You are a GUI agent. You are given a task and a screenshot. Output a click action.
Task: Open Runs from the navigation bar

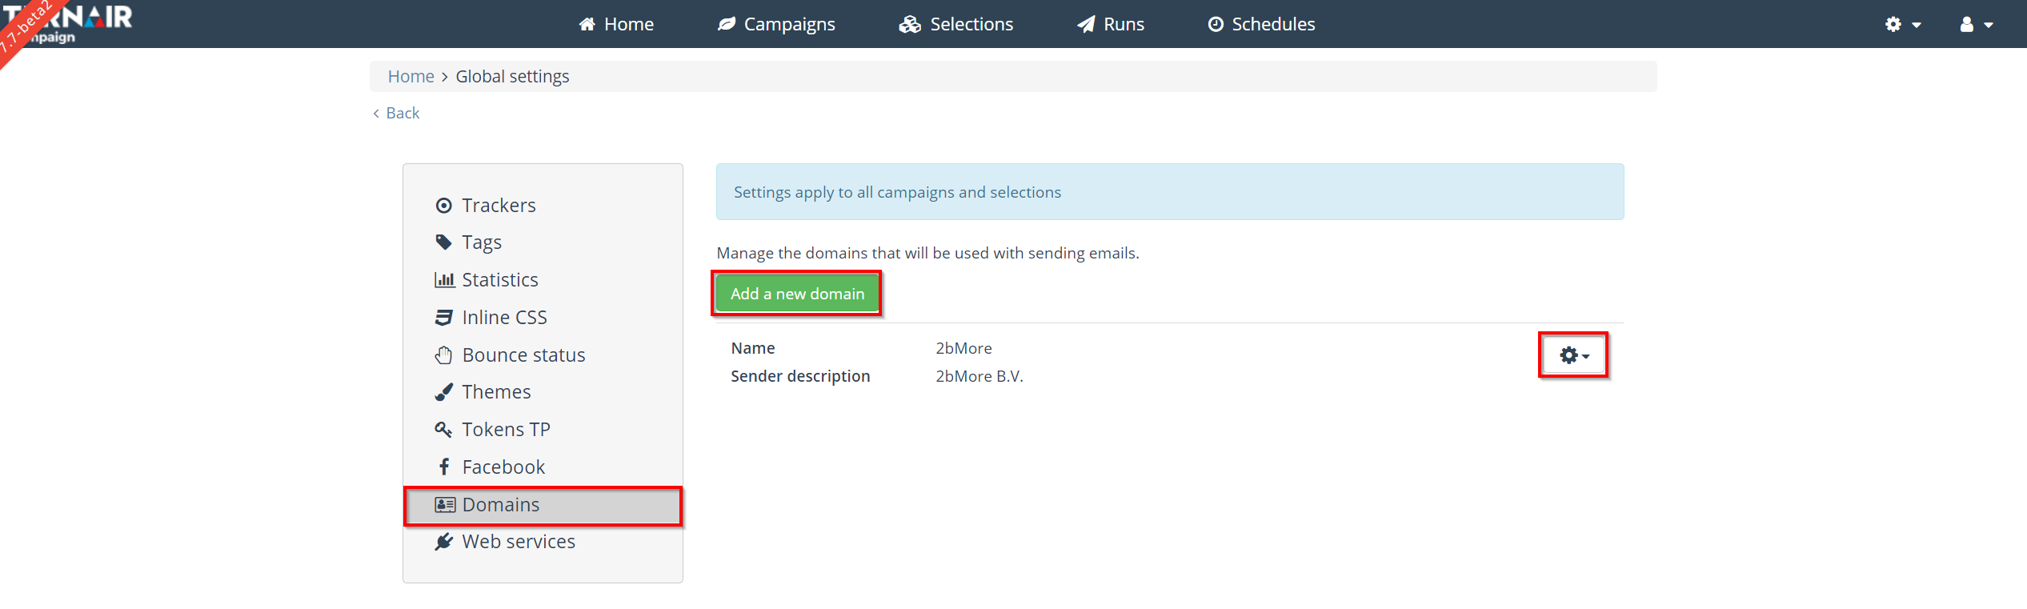[x=1111, y=24]
